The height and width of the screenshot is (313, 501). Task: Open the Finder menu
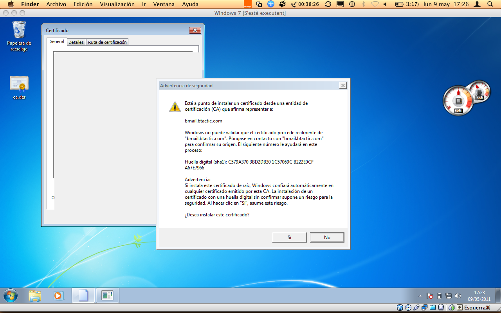(x=30, y=4)
